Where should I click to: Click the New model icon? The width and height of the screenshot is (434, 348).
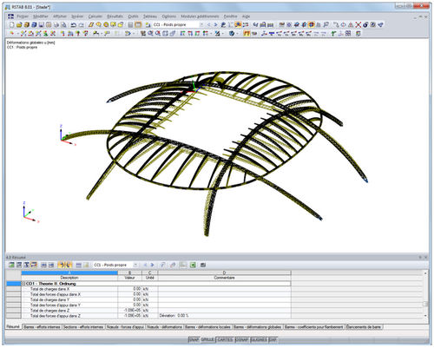pyautogui.click(x=11, y=25)
